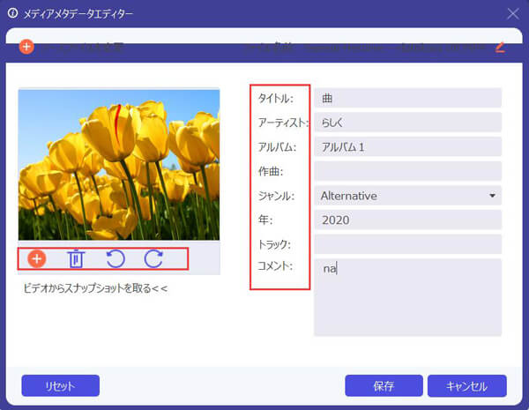Open the ジャンル dropdown showing Alternative

pyautogui.click(x=407, y=195)
